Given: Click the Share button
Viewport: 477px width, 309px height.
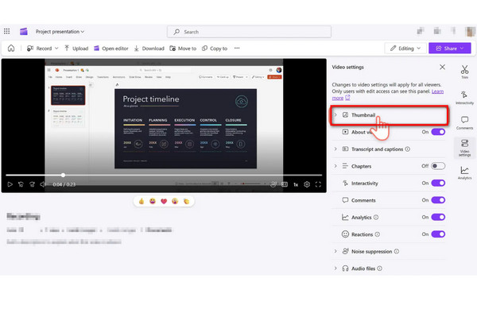Looking at the screenshot, I should pyautogui.click(x=450, y=48).
